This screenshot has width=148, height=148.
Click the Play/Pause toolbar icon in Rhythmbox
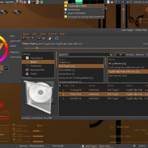[24, 38]
